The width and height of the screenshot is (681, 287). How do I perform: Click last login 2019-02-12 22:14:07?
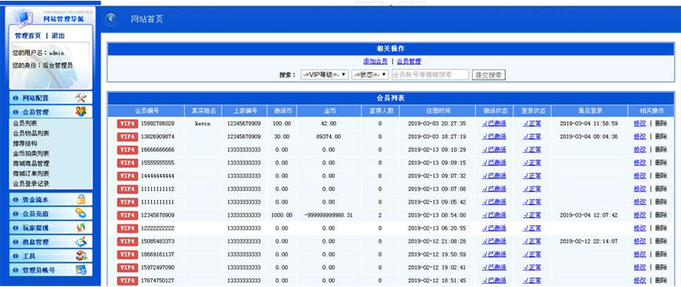point(589,241)
